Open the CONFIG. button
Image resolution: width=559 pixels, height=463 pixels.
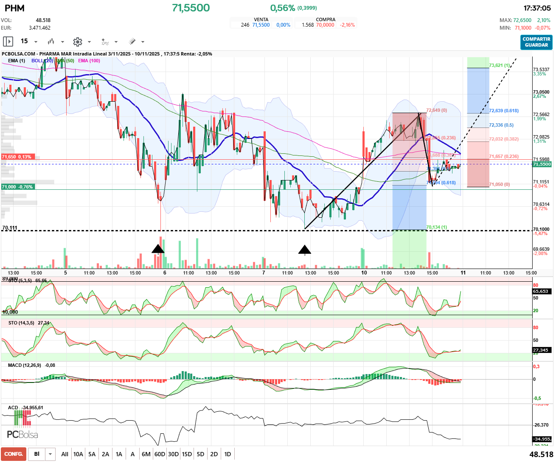pos(14,454)
